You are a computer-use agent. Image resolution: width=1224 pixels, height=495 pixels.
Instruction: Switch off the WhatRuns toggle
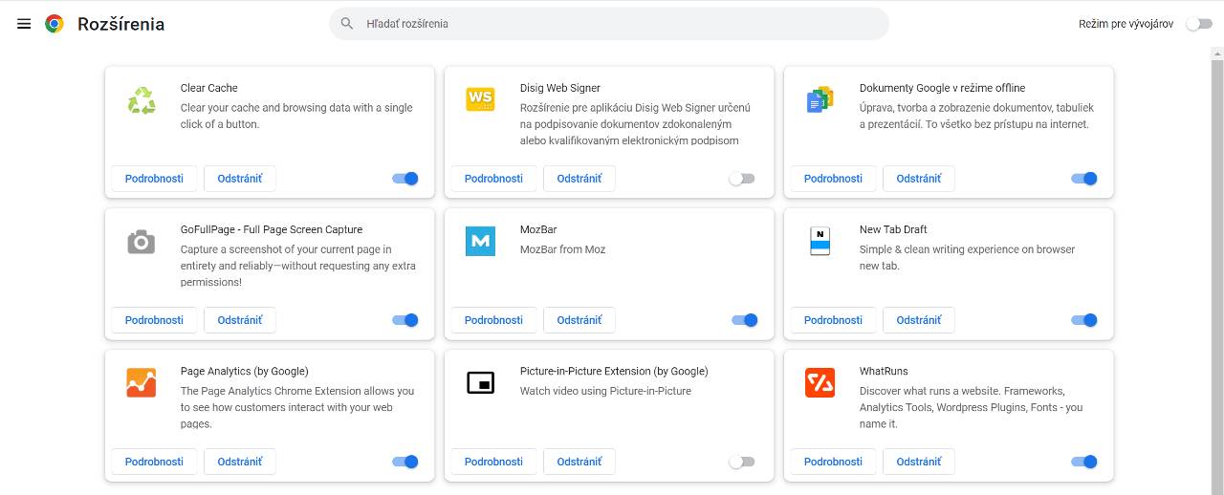(1084, 462)
